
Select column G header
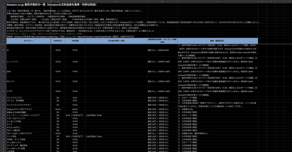[262, 1]
